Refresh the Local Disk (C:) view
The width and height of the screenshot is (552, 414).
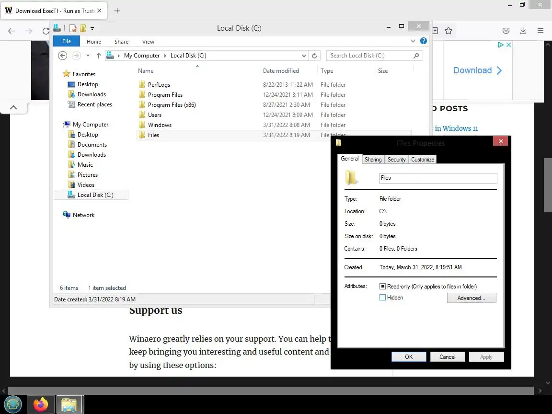[314, 56]
